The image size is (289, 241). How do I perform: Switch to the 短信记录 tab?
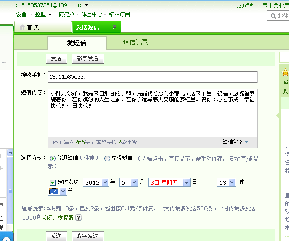coord(135,42)
